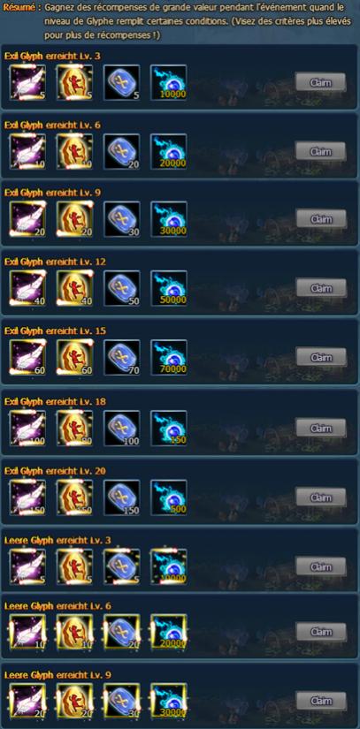This screenshot has height=729, width=360.
Task: Select golden egg icon in Exil Lv. 20
Action: pos(74,497)
